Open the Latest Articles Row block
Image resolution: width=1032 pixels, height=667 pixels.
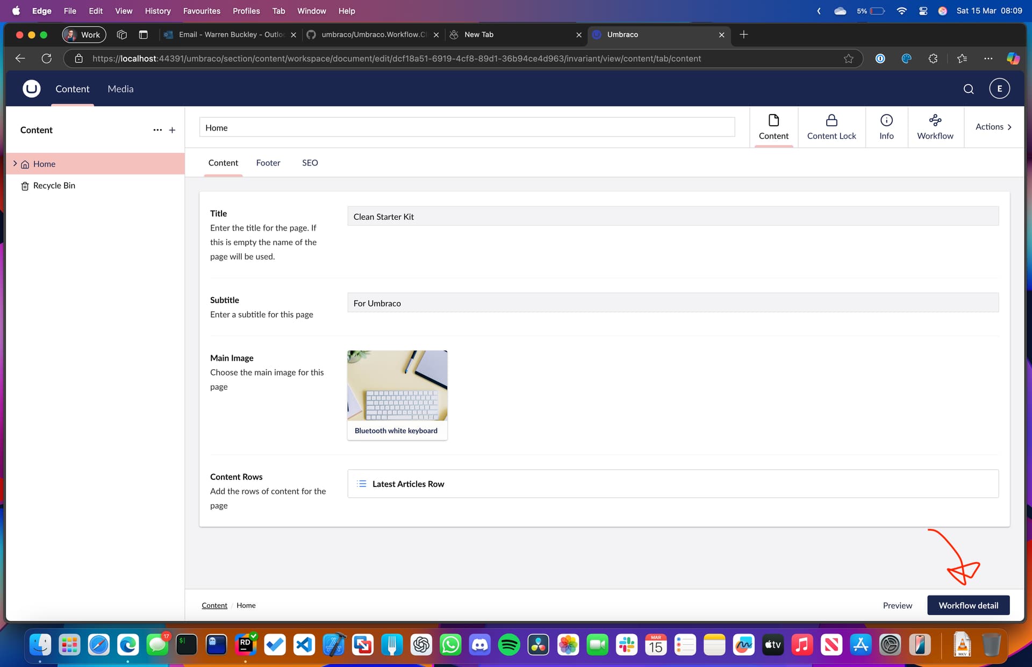coord(673,484)
